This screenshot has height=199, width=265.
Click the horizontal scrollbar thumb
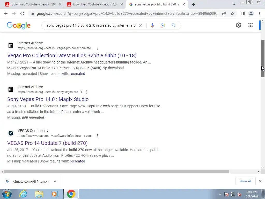(x=117, y=172)
